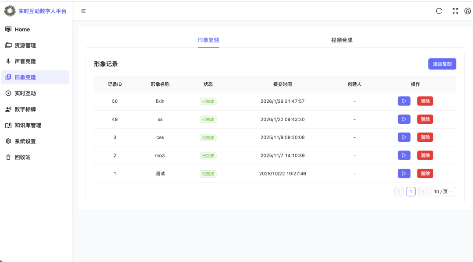473x262 pixels.
Task: Click the refresh icon in the top bar
Action: tap(439, 11)
